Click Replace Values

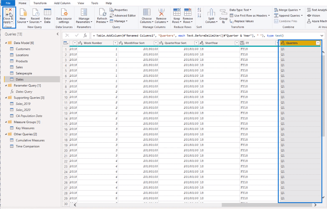pos(242,21)
